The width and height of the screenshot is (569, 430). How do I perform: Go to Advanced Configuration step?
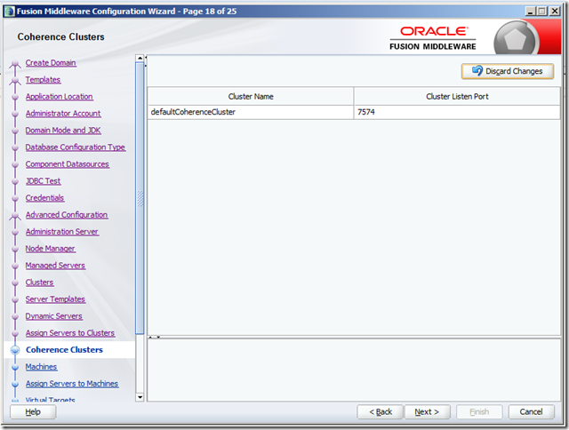[x=67, y=215]
